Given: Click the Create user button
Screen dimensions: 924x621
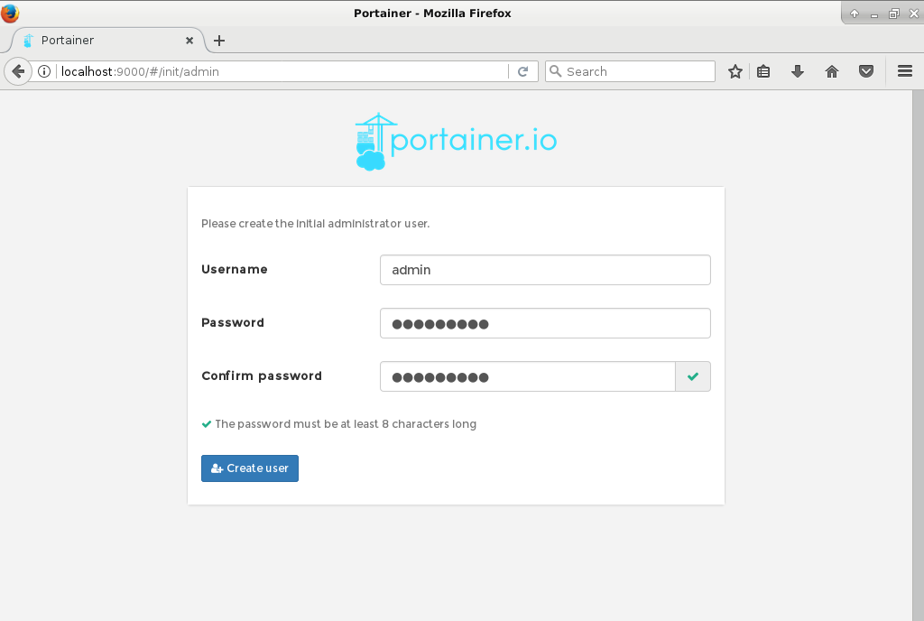Looking at the screenshot, I should click(250, 468).
